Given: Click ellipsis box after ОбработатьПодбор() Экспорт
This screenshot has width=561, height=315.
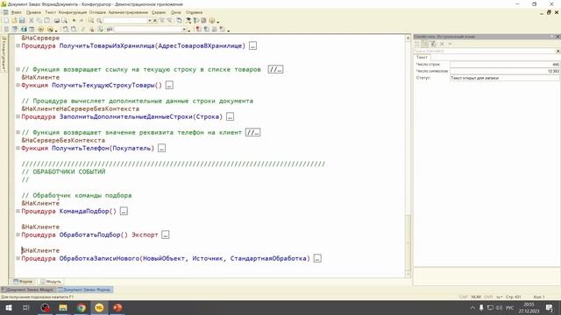Looking at the screenshot, I should (x=166, y=234).
